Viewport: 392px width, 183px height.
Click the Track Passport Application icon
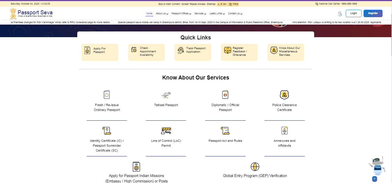point(180,50)
